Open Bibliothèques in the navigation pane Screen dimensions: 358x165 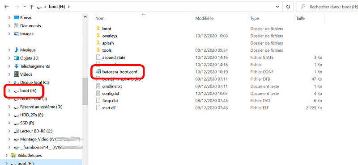[x=30, y=156]
